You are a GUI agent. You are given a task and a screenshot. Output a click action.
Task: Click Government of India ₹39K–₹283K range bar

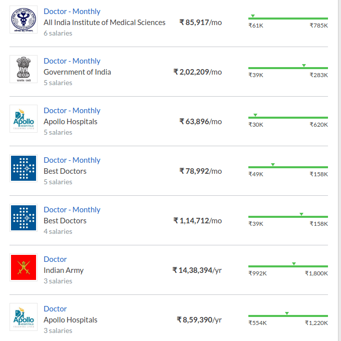pos(288,68)
